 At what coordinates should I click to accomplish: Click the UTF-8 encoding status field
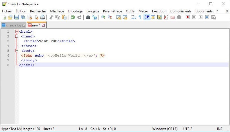[188, 129]
